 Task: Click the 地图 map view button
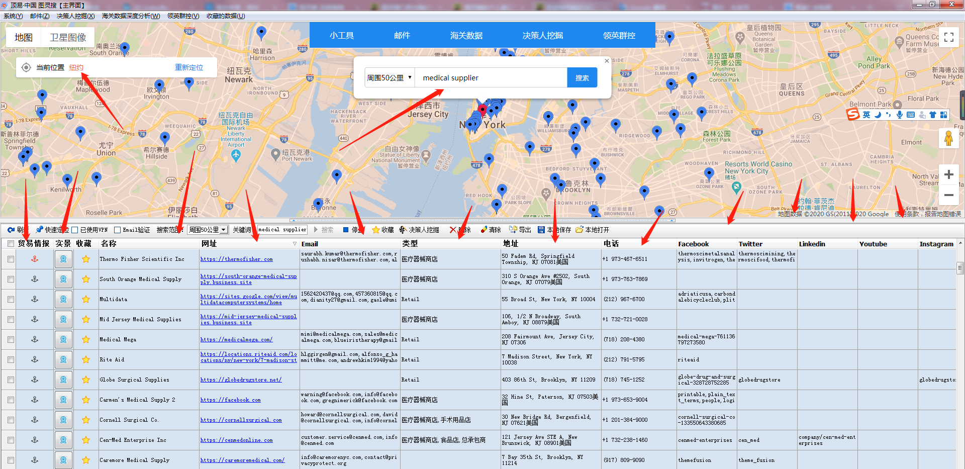(24, 37)
